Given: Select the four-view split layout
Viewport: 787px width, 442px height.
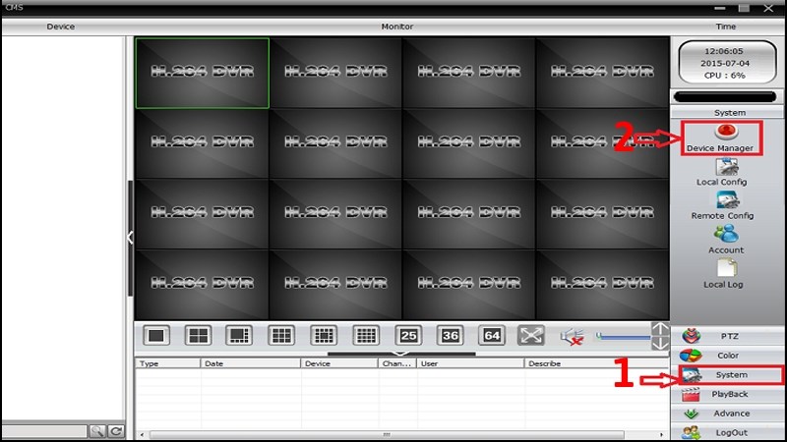Looking at the screenshot, I should (x=198, y=335).
